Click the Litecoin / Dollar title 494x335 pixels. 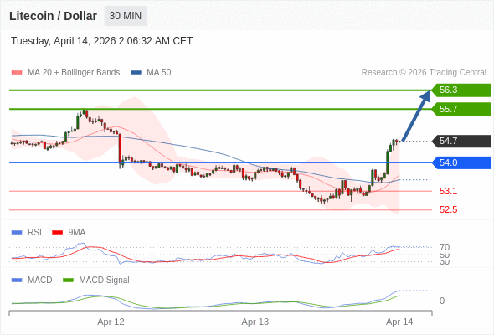(53, 16)
